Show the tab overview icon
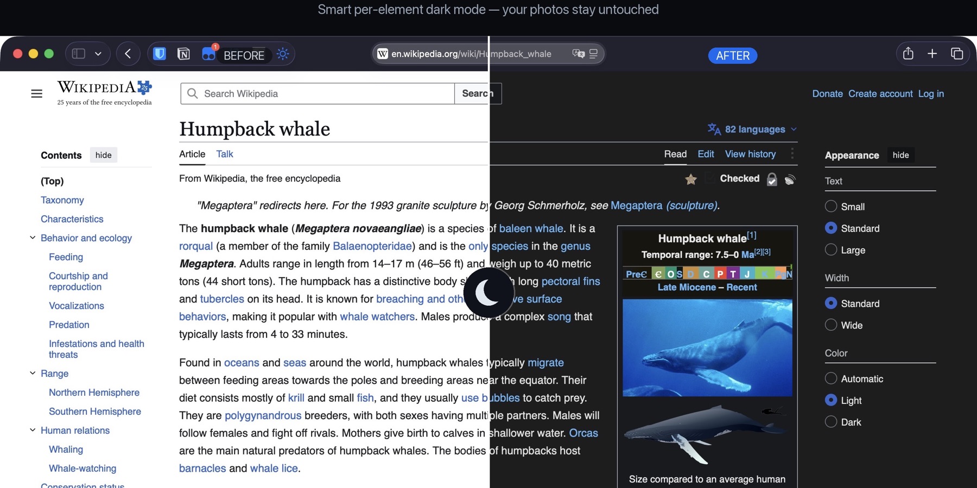Image resolution: width=977 pixels, height=488 pixels. pos(956,54)
